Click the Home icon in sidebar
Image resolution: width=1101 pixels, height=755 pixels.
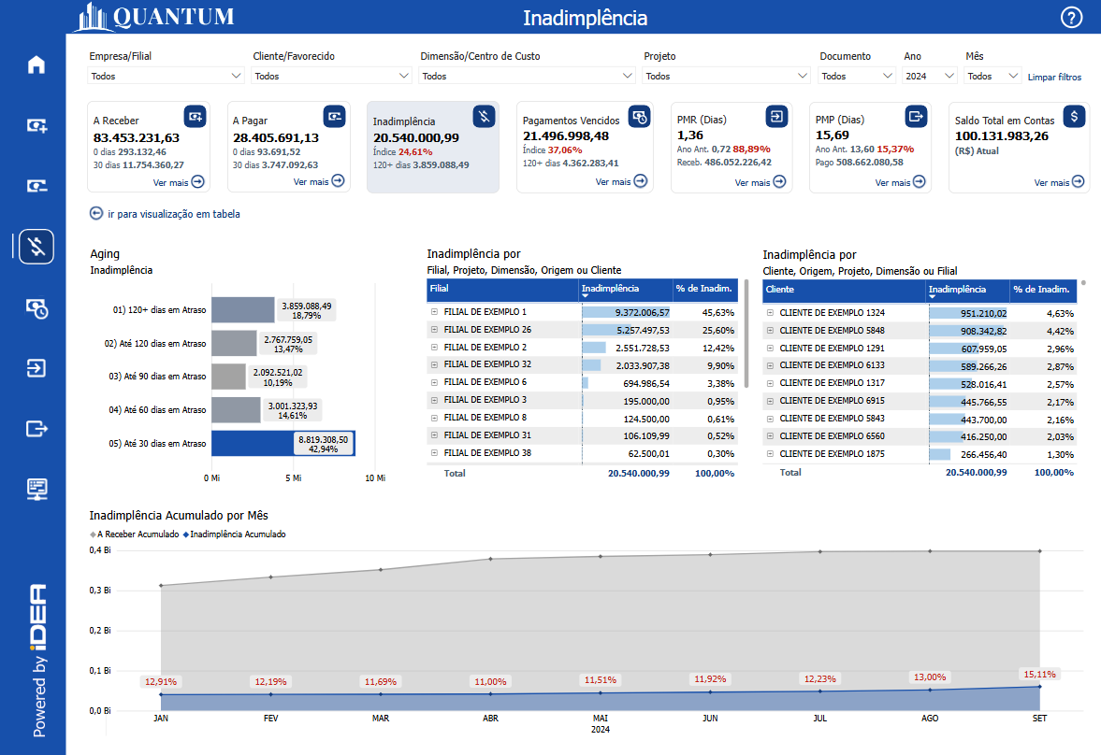point(36,64)
